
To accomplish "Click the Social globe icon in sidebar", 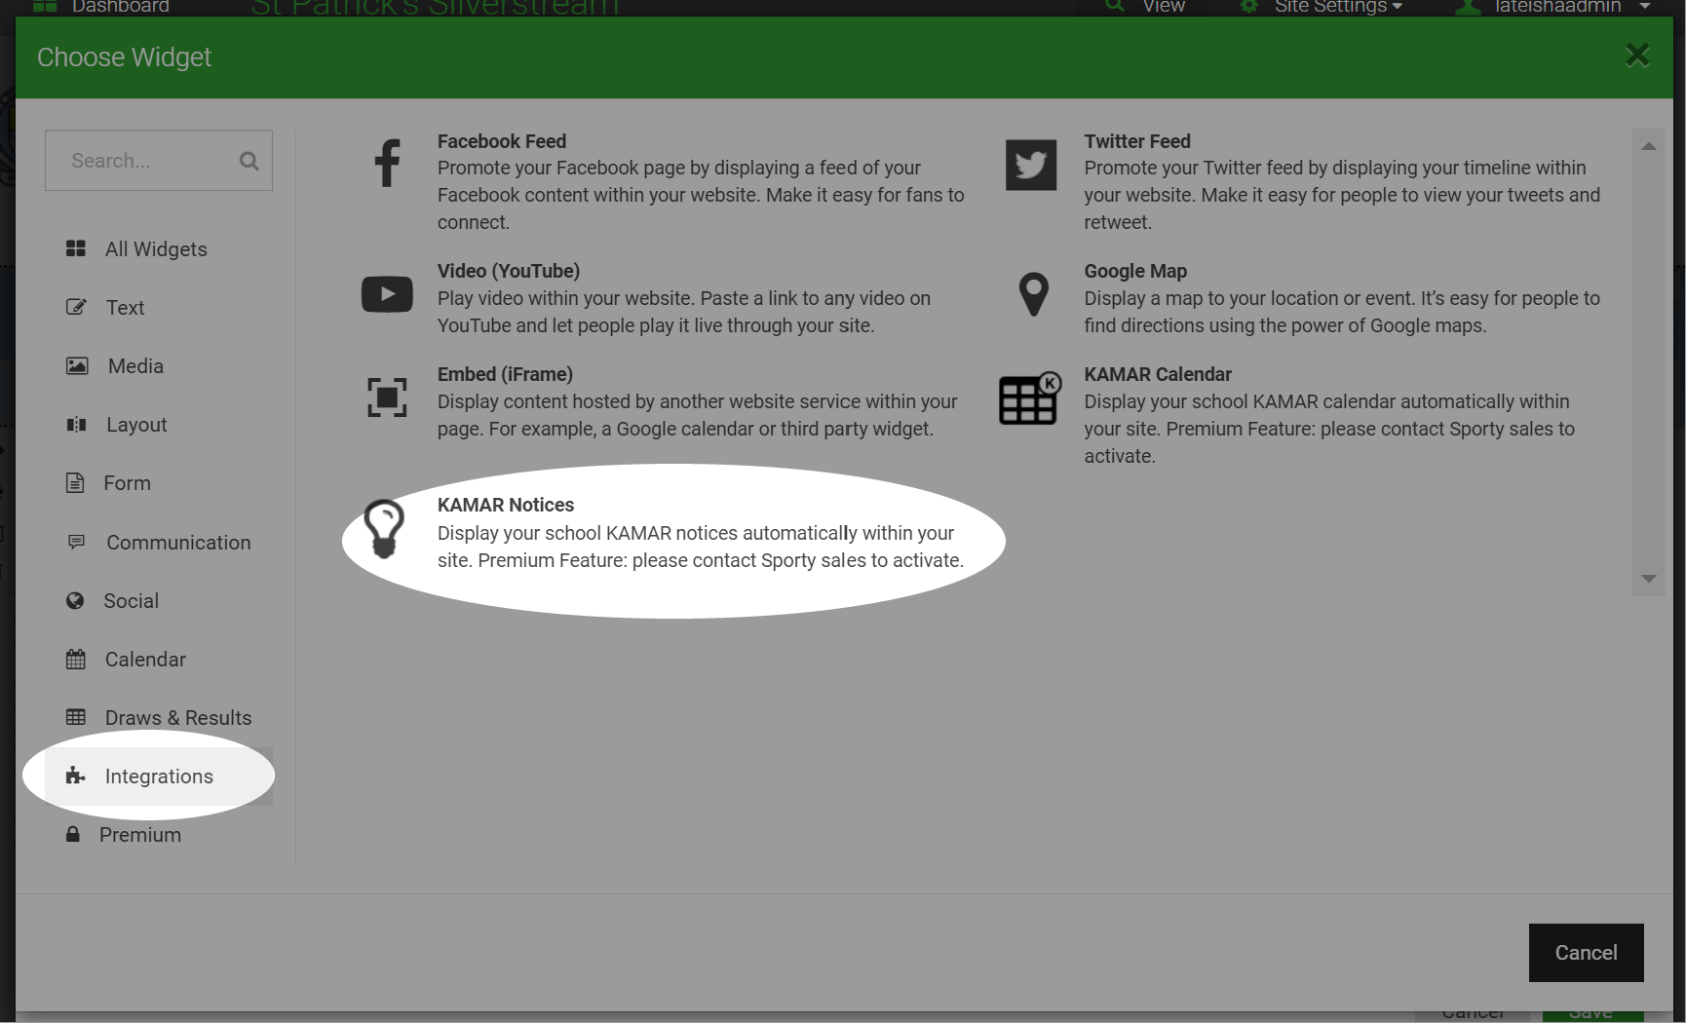I will click(75, 600).
